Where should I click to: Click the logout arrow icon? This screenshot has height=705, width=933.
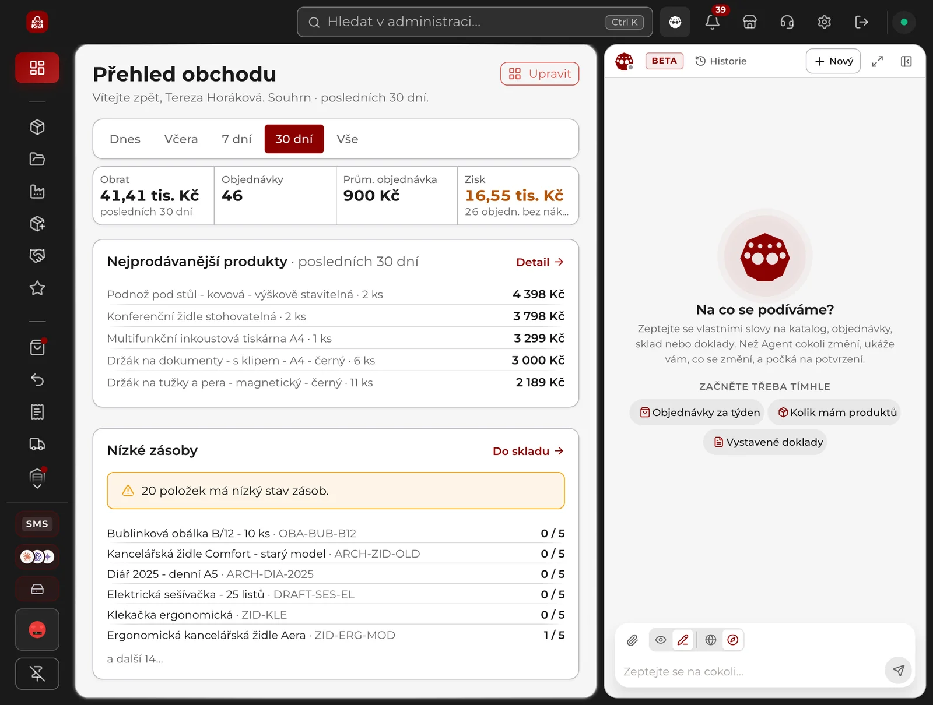862,22
